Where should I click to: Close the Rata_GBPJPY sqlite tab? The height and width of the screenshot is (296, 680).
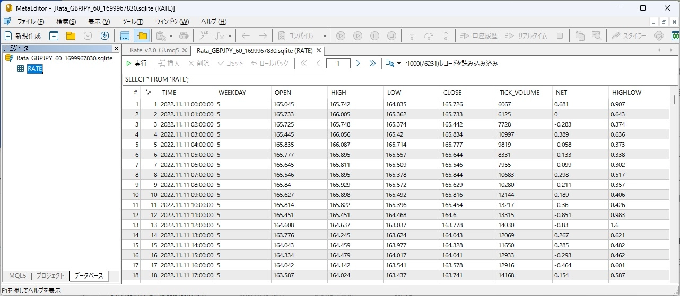click(x=319, y=51)
